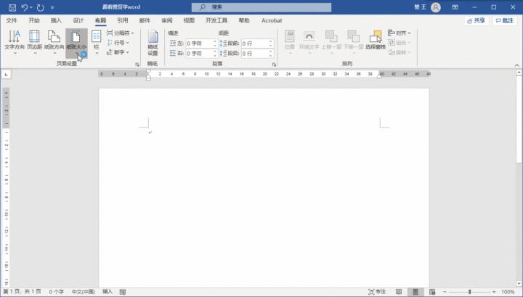The image size is (523, 297).
Task: Switch to Print Layout view in status bar
Action: 415,292
